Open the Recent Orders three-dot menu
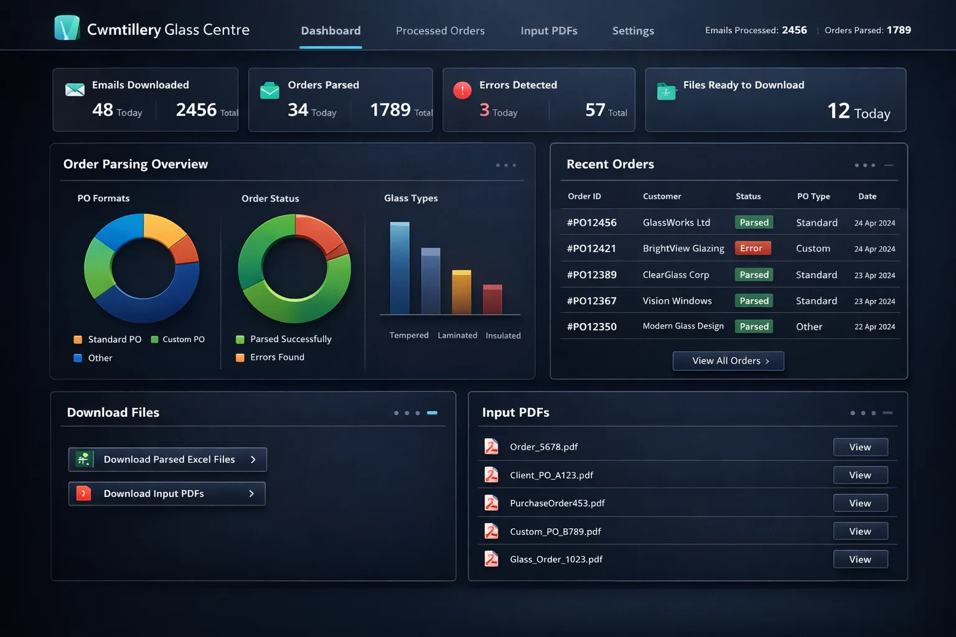The image size is (956, 637). click(865, 165)
